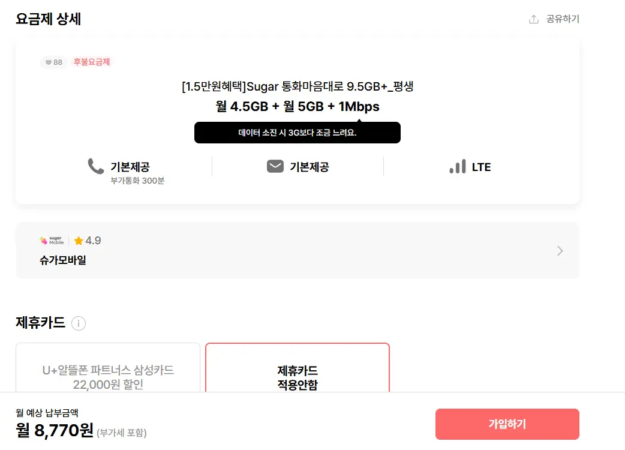The image size is (625, 450).
Task: Click the black data speed tooltip
Action: 297,133
